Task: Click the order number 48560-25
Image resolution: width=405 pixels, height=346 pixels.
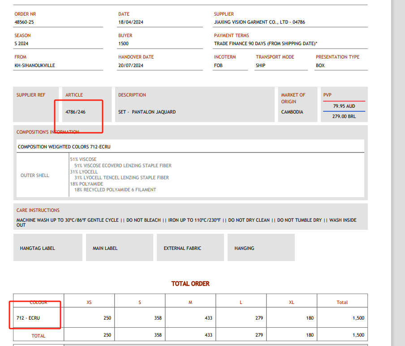Action: [x=24, y=22]
